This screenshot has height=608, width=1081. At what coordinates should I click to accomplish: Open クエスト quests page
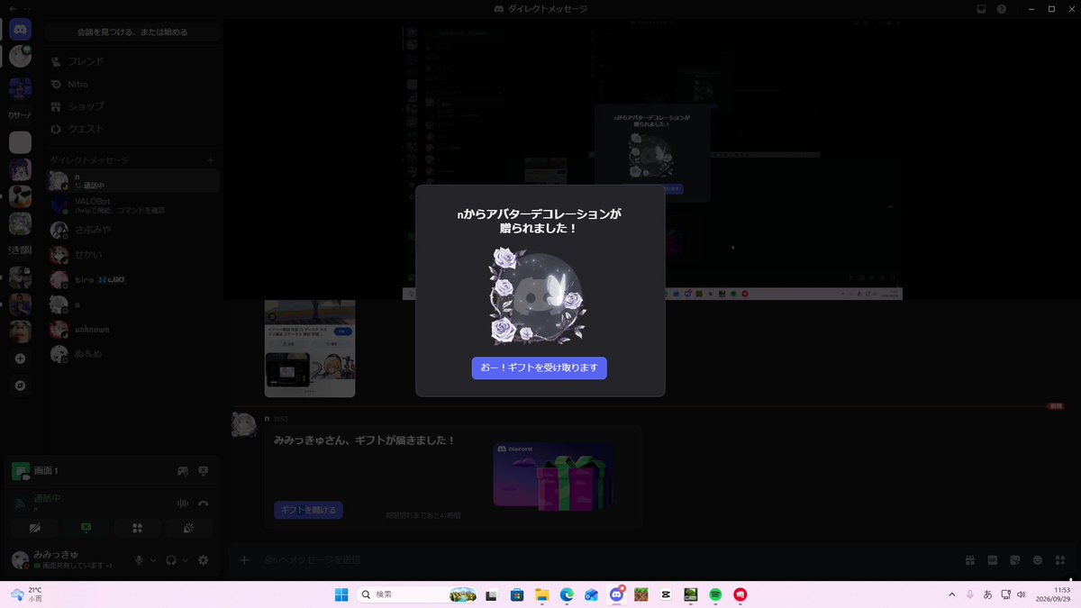pyautogui.click(x=132, y=129)
